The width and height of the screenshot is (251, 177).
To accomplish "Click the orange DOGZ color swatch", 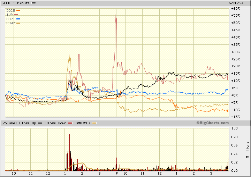I will [18, 11].
